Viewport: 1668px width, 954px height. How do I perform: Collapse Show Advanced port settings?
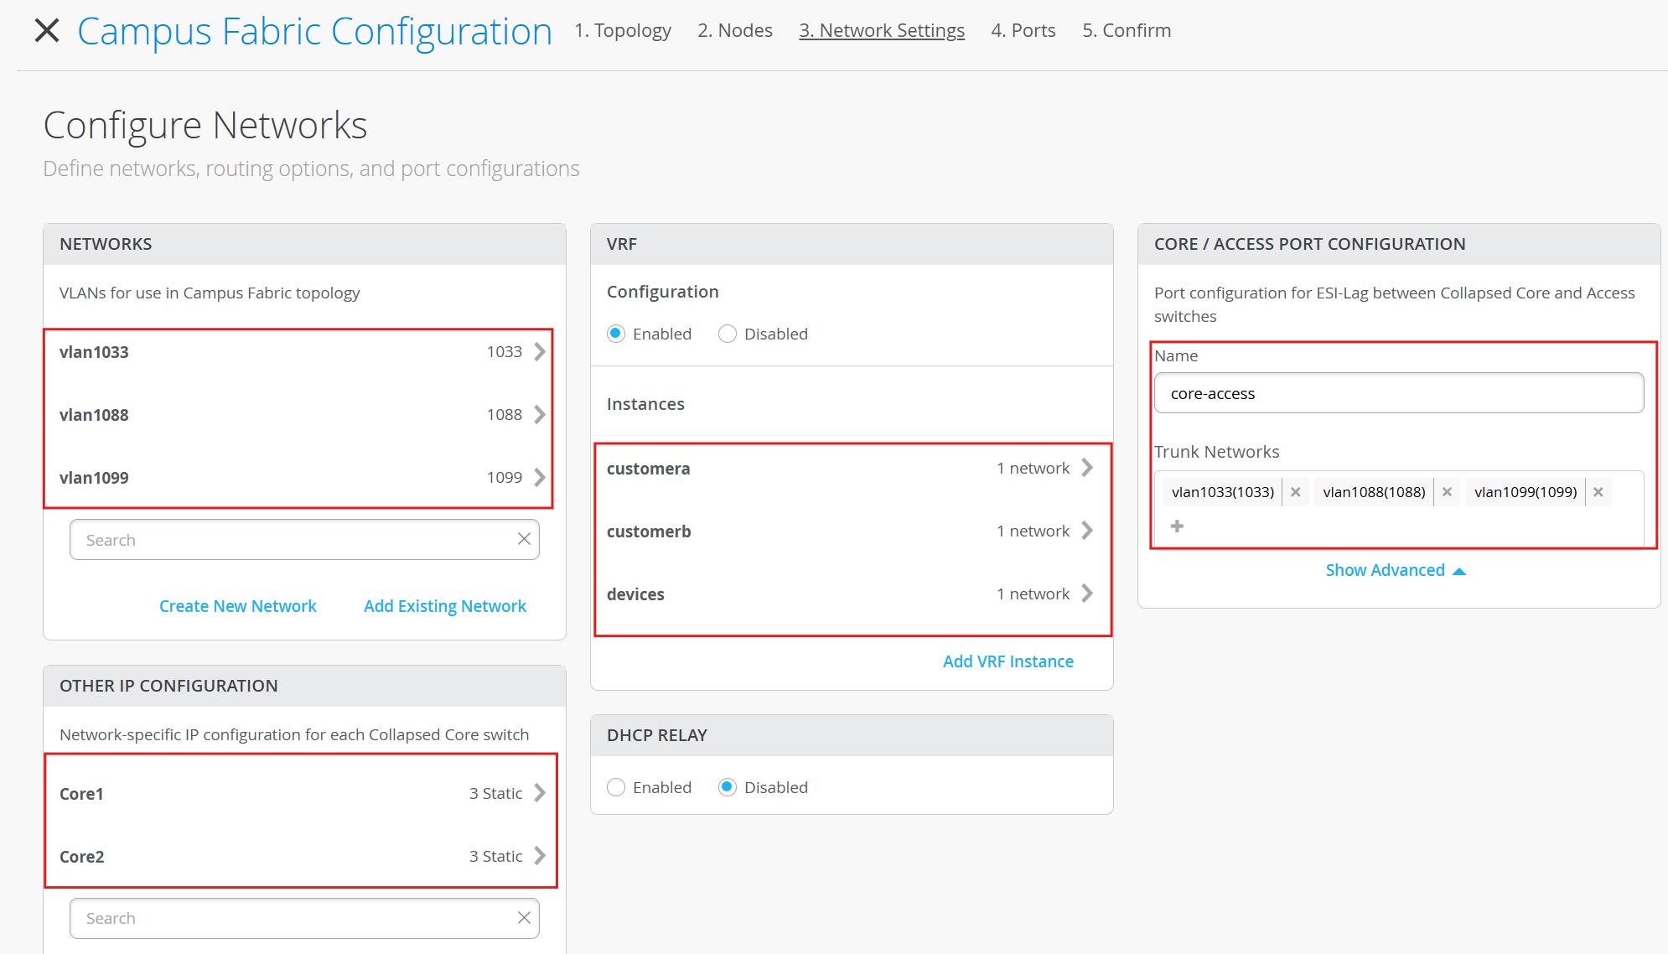(x=1395, y=570)
